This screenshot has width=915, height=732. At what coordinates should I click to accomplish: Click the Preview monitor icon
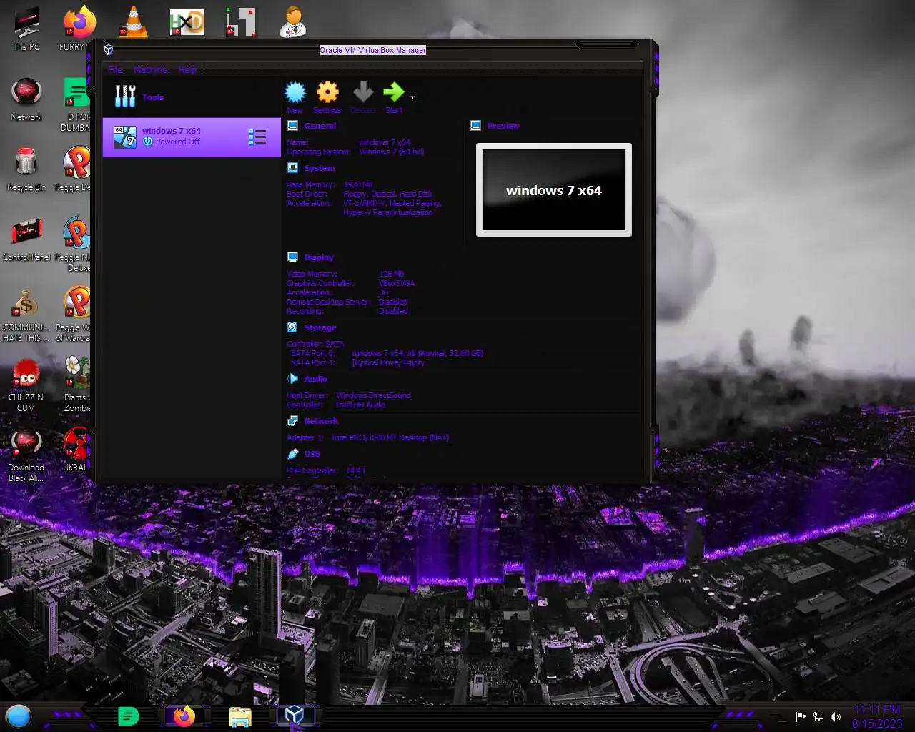tap(476, 126)
